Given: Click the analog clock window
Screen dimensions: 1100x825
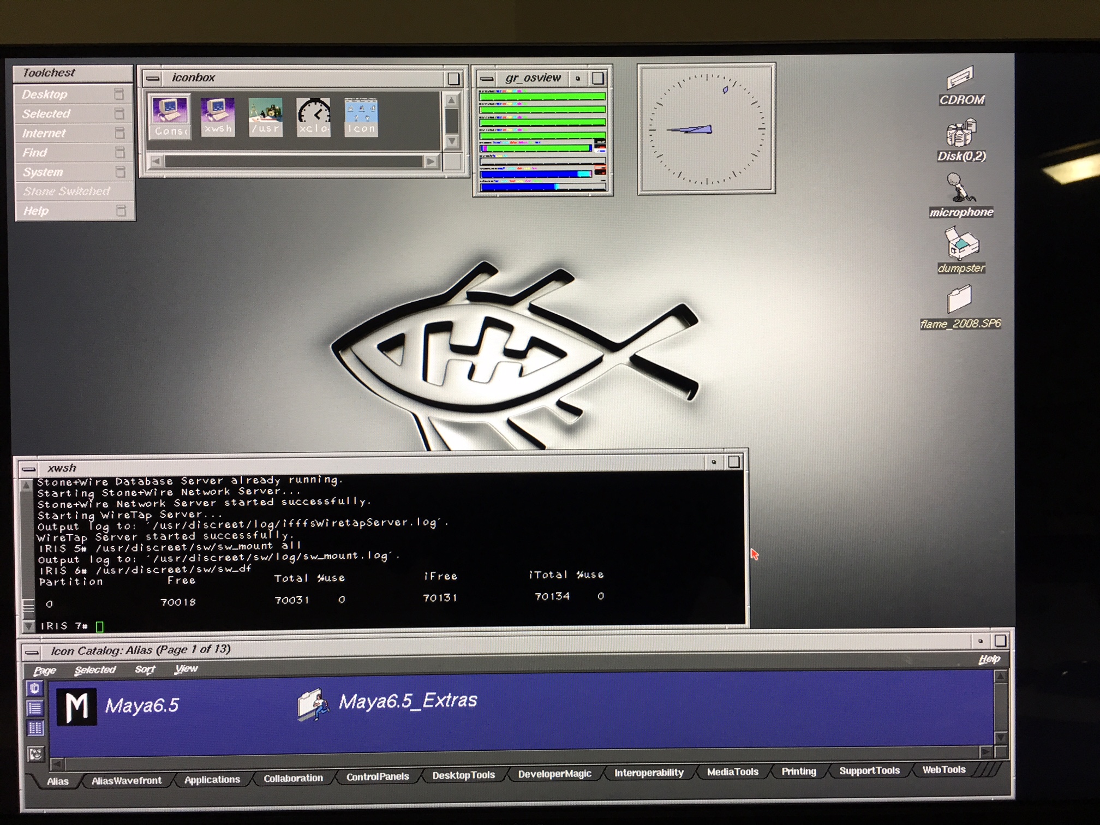Looking at the screenshot, I should coord(707,129).
